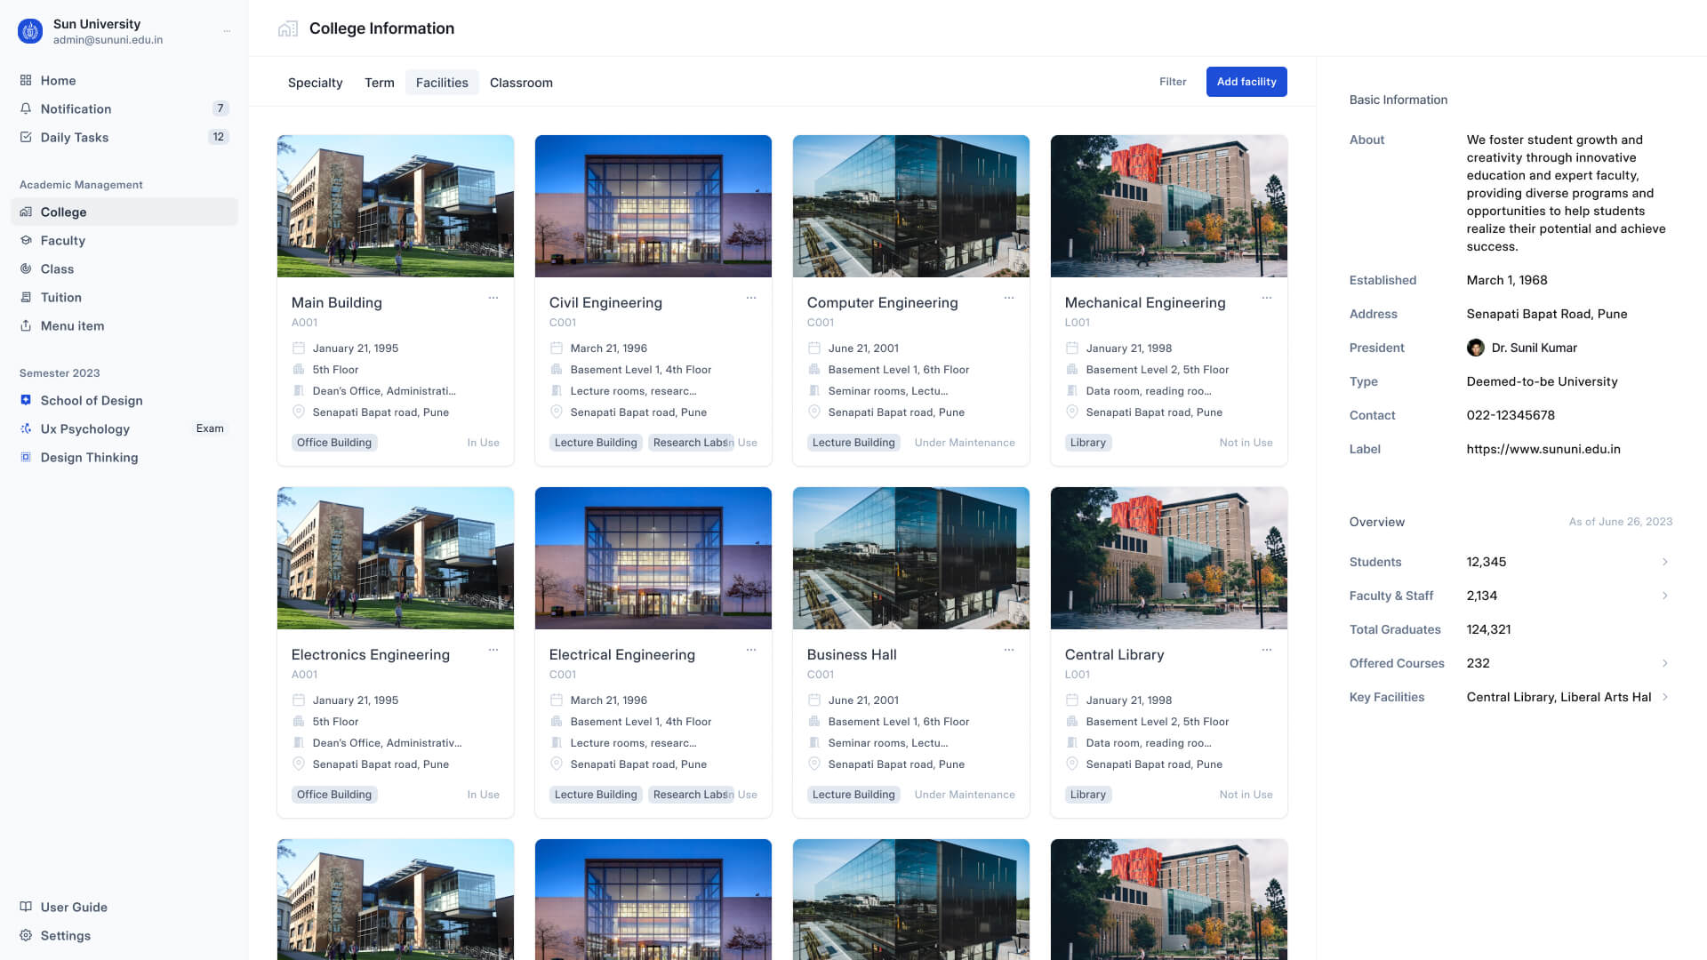This screenshot has width=1707, height=960.
Task: Open the Computer Engineering building photo
Action: (911, 206)
